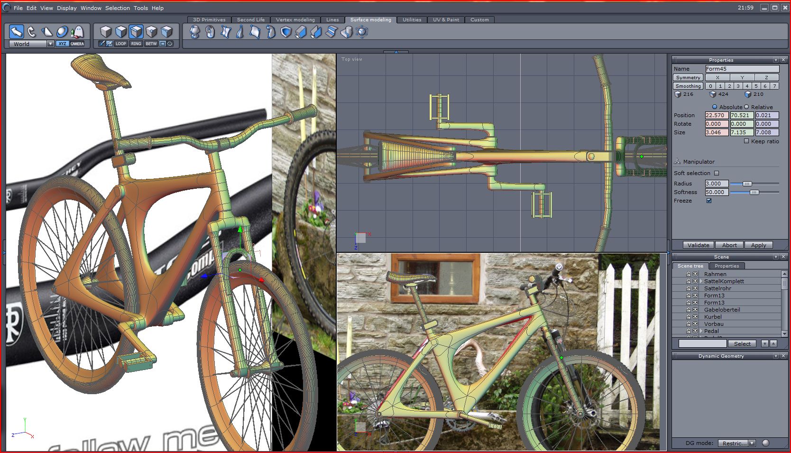Image resolution: width=791 pixels, height=453 pixels.
Task: Hide the Gabeloberteil object
Action: point(695,310)
